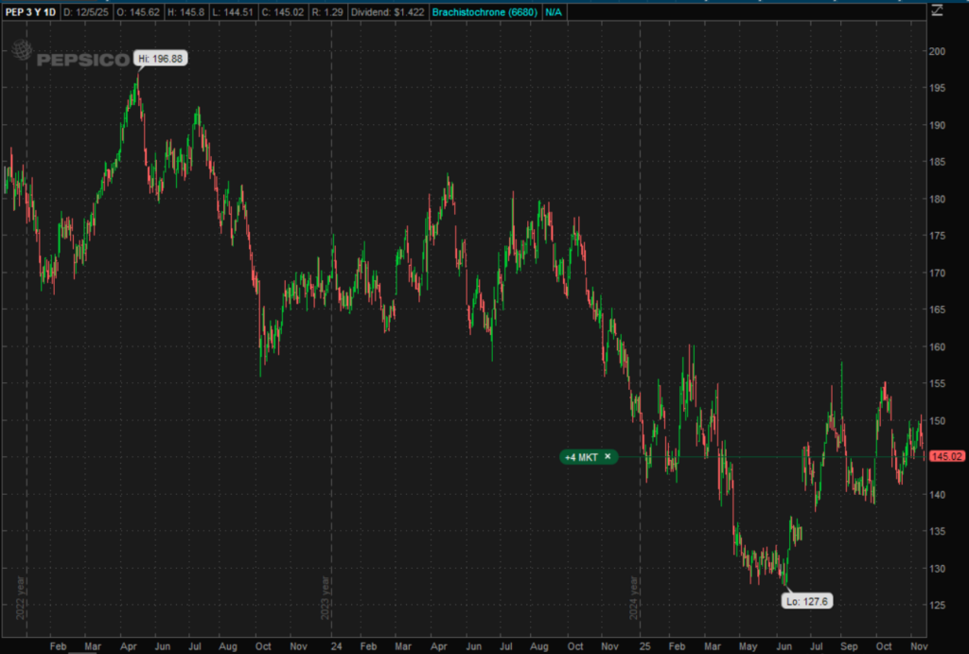969x654 pixels.
Task: Click the Hi: 196.88 price bubble
Action: pyautogui.click(x=160, y=59)
